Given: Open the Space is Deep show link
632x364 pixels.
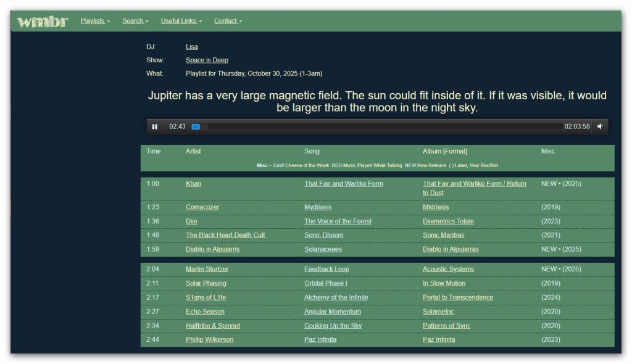Looking at the screenshot, I should click(207, 60).
